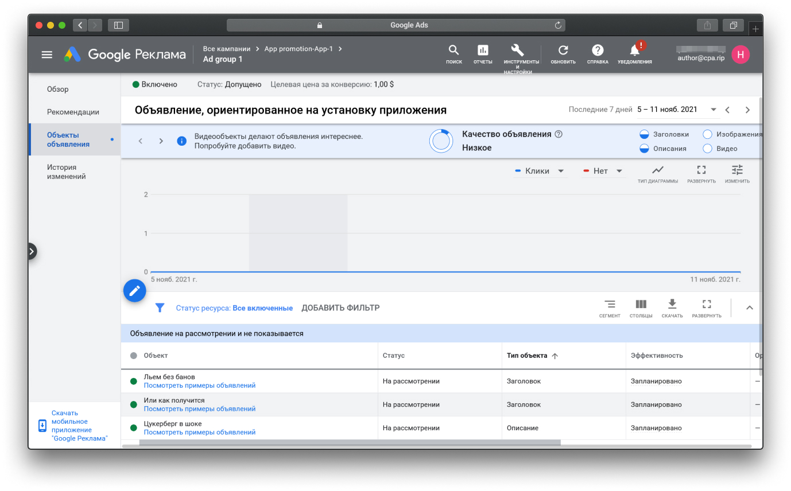Open the date range dropdown arrow
The image size is (791, 491).
click(714, 110)
